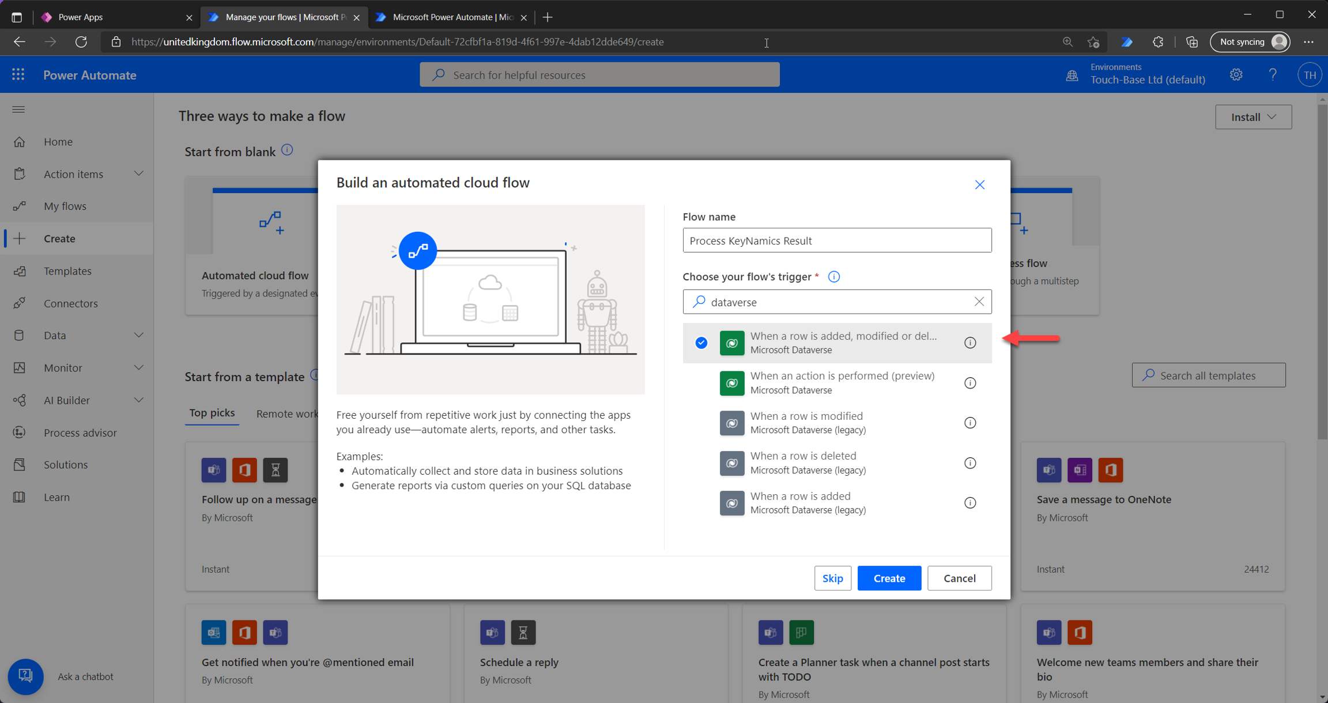Open the Ask a chatbot icon
1328x703 pixels.
[25, 676]
